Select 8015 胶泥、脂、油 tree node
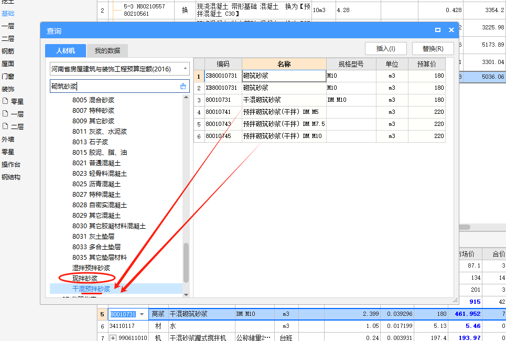The image size is (506, 341). click(100, 153)
